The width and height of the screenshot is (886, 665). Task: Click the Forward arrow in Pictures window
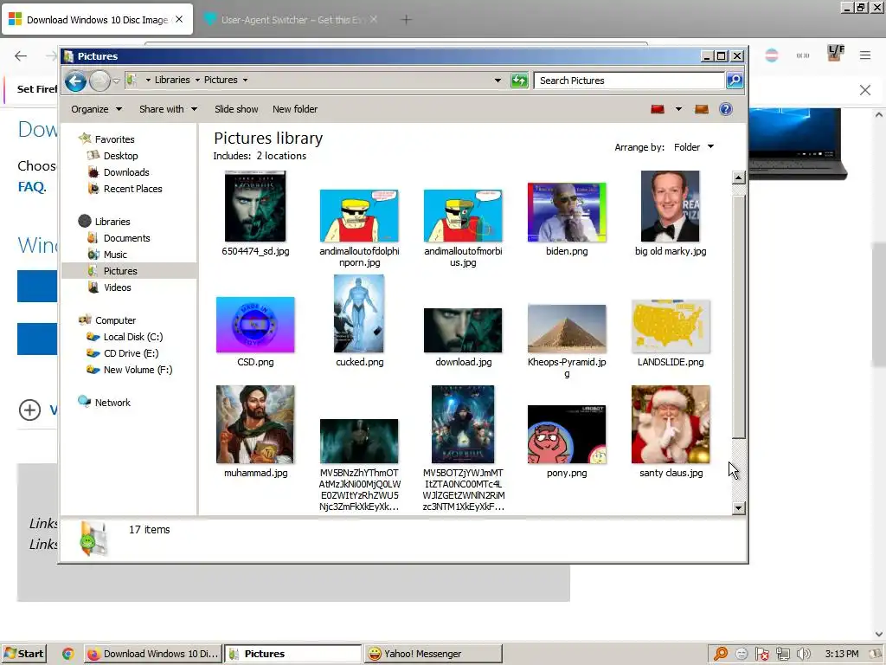(100, 81)
